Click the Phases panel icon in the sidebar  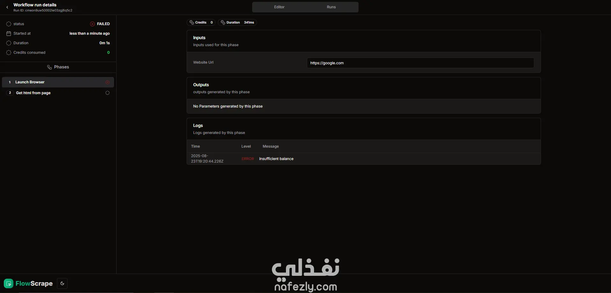click(x=49, y=67)
